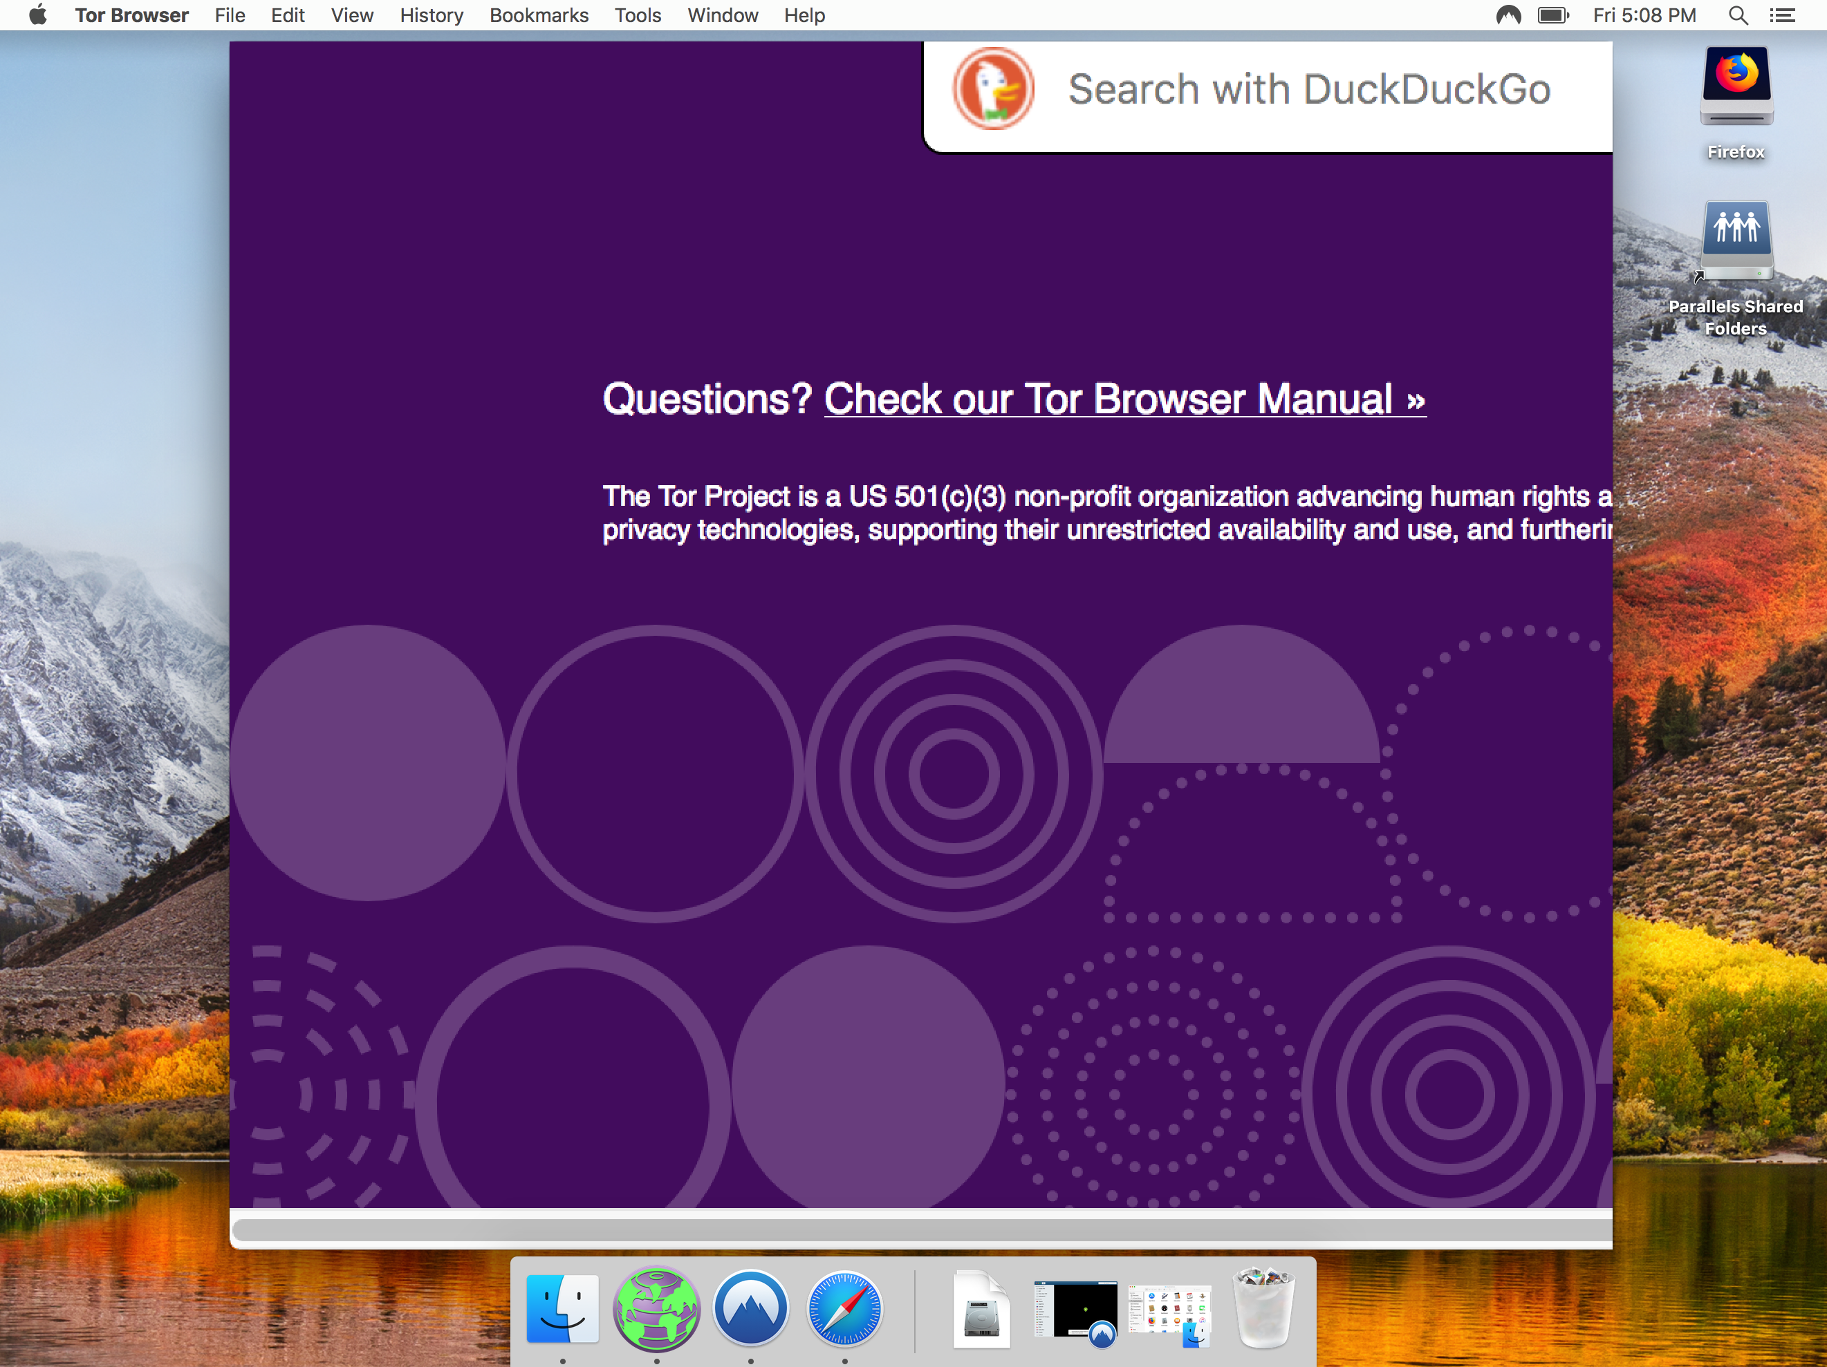
Task: Open the History menu
Action: coord(431,15)
